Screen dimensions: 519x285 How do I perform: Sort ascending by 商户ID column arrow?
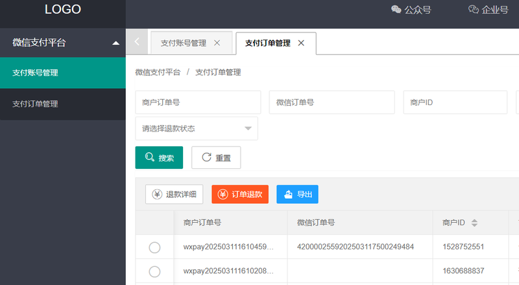(474, 220)
